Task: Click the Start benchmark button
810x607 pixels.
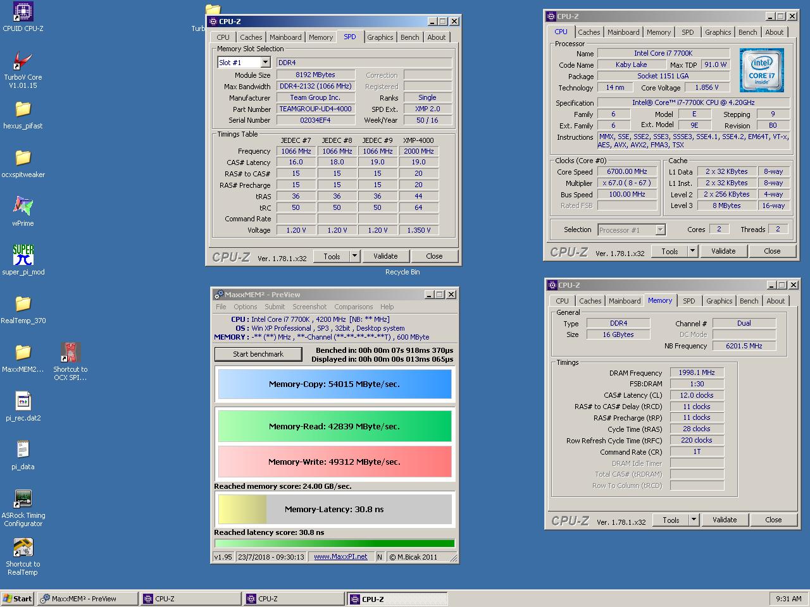Action: tap(258, 354)
